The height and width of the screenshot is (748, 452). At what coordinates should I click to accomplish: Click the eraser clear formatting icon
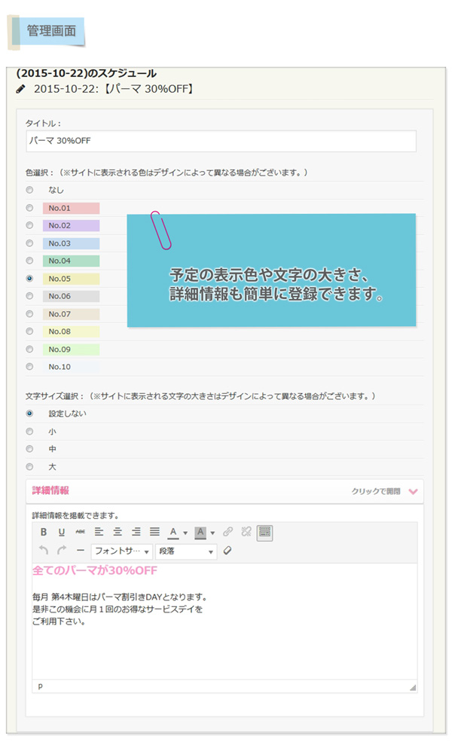pyautogui.click(x=228, y=551)
